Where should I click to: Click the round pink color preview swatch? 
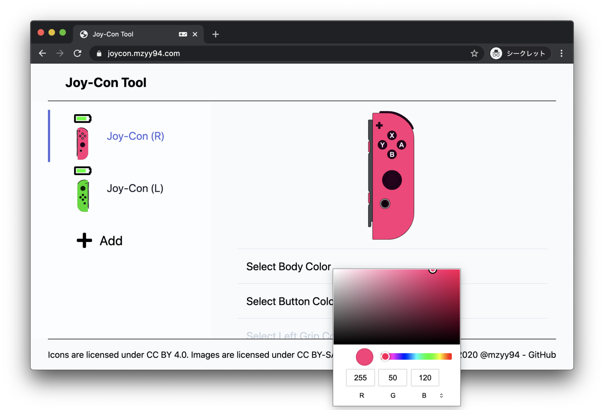pyautogui.click(x=364, y=357)
